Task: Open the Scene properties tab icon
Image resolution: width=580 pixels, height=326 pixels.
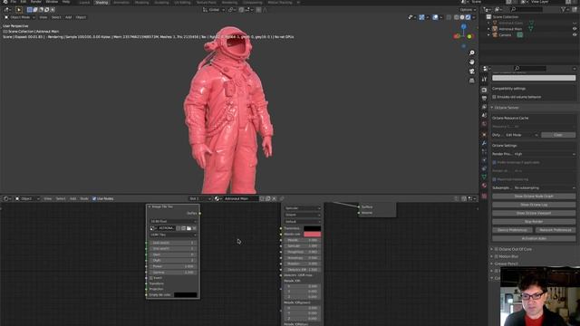Action: (x=484, y=115)
